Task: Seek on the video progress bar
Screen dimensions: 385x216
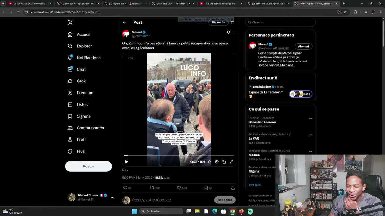Action: point(179,156)
